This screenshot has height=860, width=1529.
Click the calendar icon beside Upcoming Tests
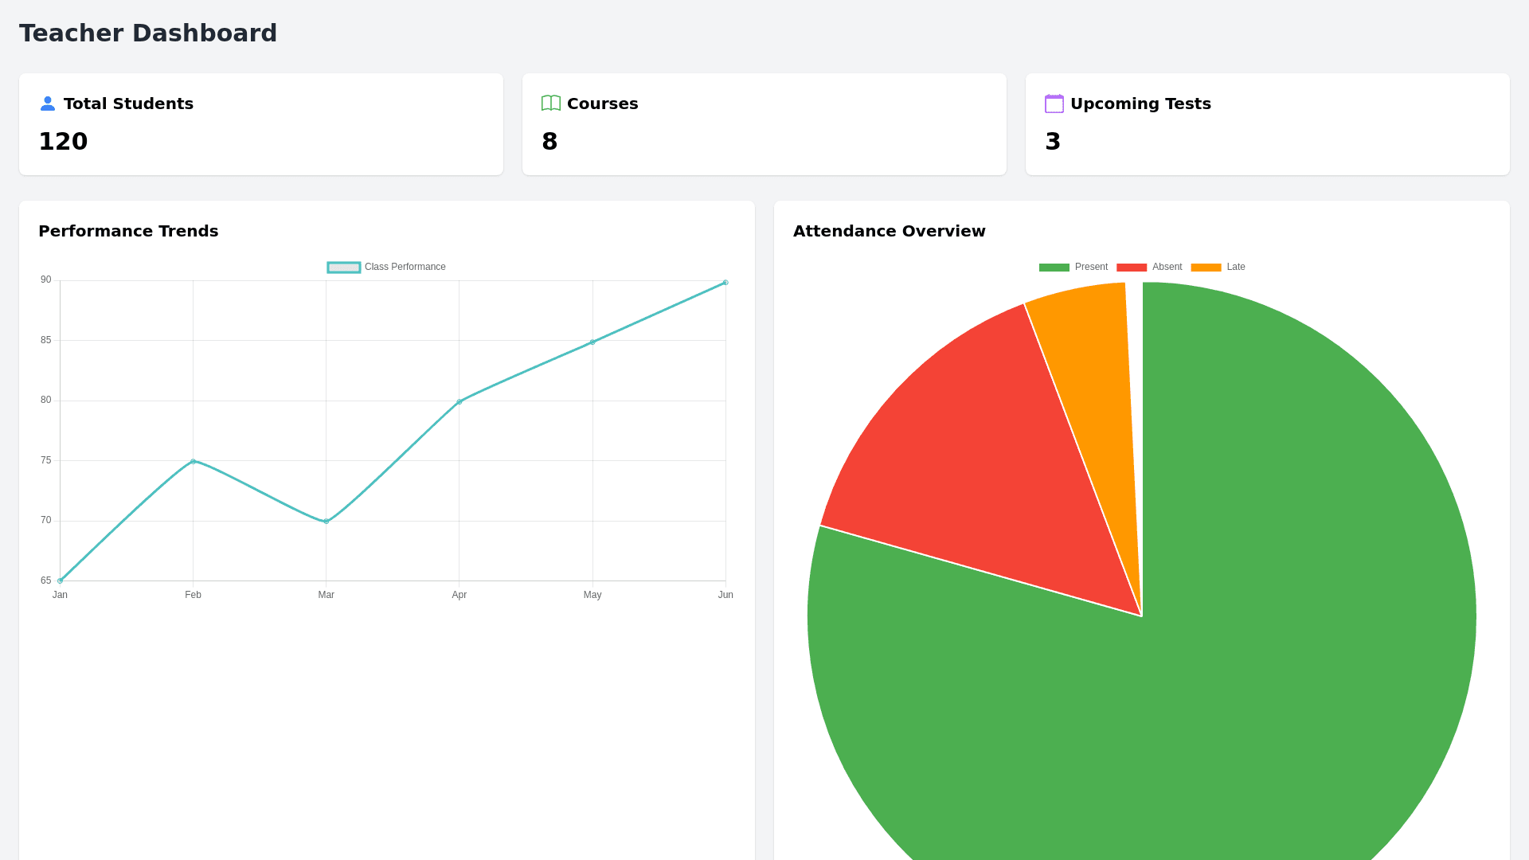pyautogui.click(x=1054, y=104)
